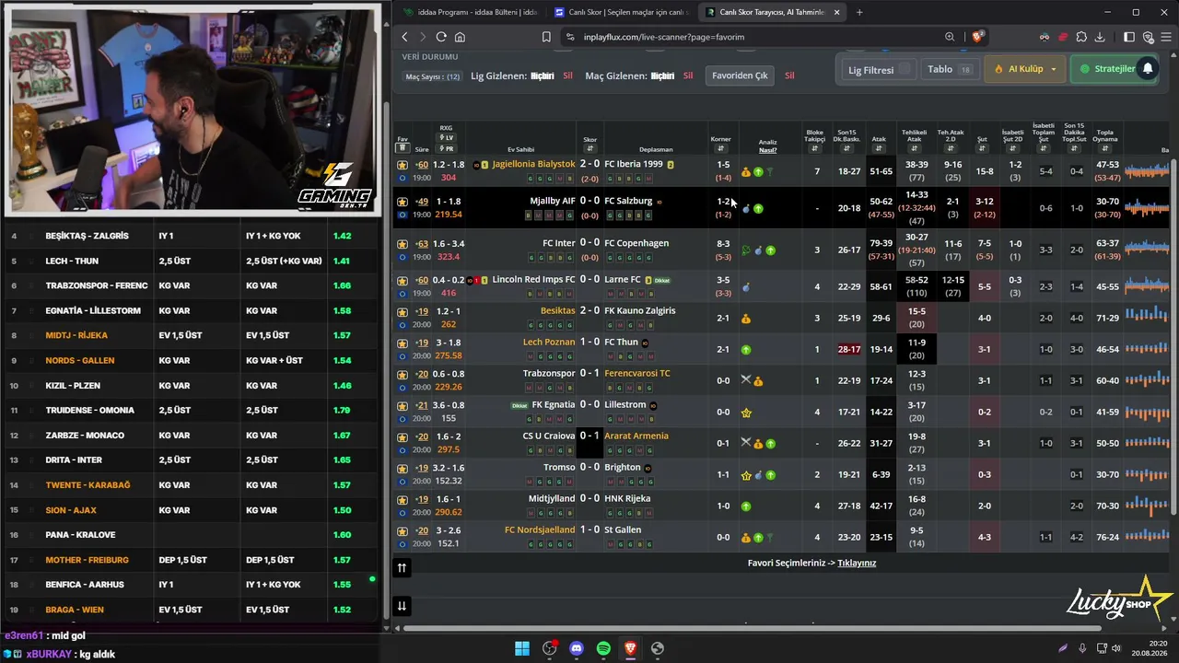1179x663 pixels.
Task: Click the Favoriden Çık button
Action: pyautogui.click(x=740, y=76)
